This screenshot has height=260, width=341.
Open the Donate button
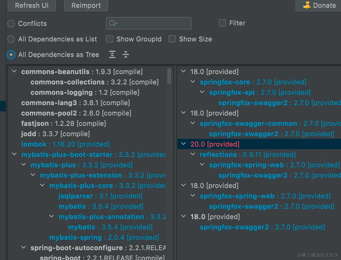click(319, 5)
